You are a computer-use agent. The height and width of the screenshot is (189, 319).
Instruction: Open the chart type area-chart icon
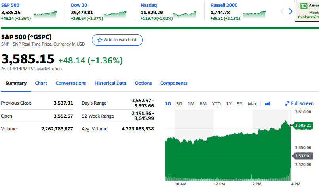(267, 104)
